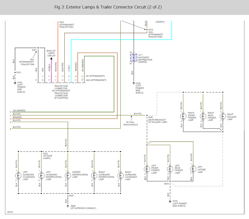The width and height of the screenshot is (249, 219).
Task: Click the diagram number '126727'
Action: pos(10,212)
